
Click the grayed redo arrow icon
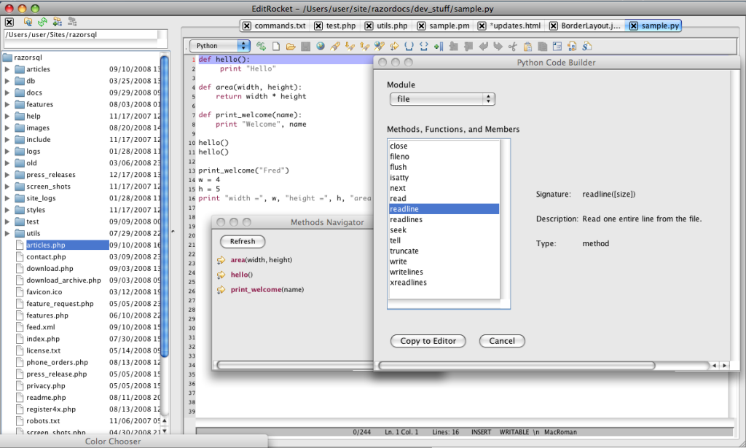(x=498, y=46)
